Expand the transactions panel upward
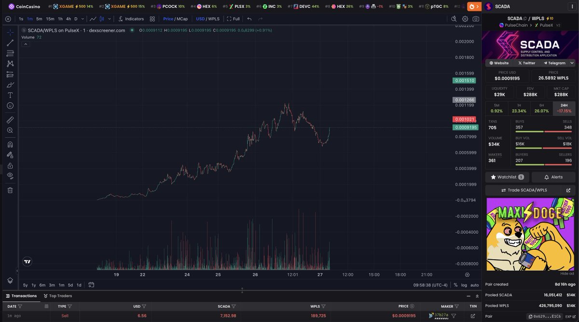This screenshot has height=322, width=579. (478, 296)
